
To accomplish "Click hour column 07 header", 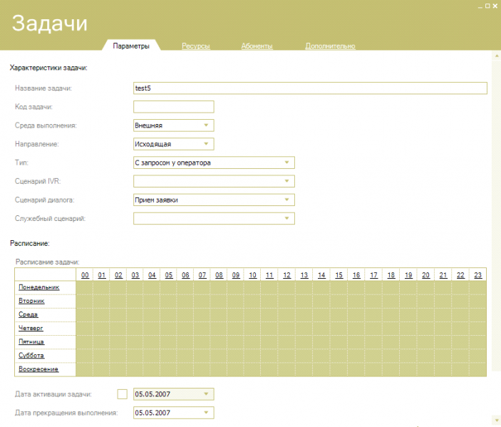I will [x=202, y=275].
